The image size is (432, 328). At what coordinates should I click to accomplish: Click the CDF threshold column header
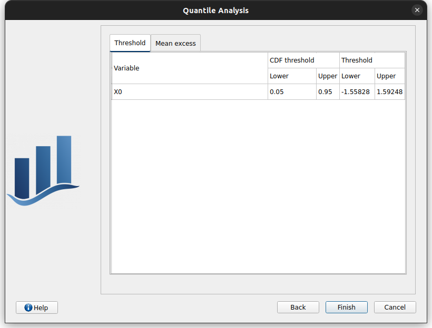303,60
